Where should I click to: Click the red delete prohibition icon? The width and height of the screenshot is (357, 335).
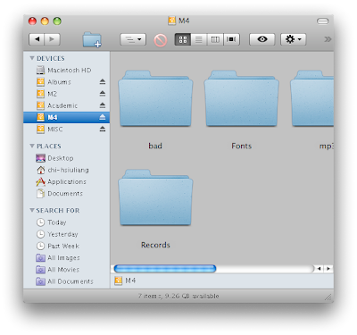(x=161, y=40)
